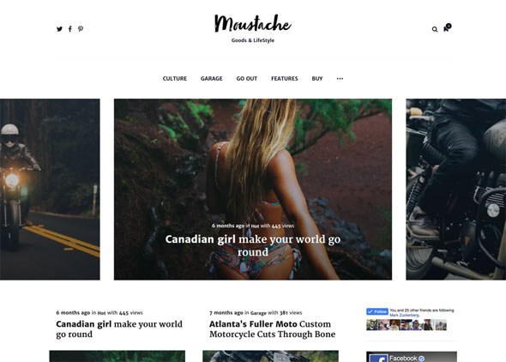Select the Features menu item
This screenshot has height=362, width=506.
pyautogui.click(x=284, y=78)
